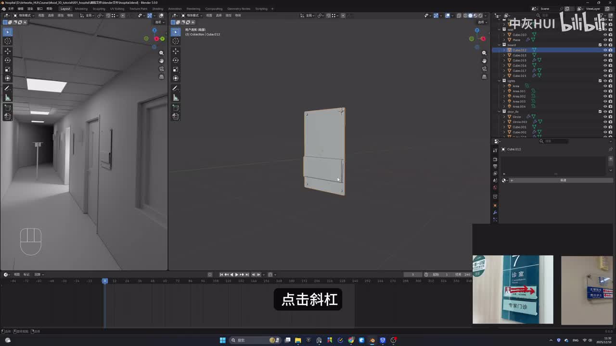Click the current frame playhead marker
The width and height of the screenshot is (616, 346).
(x=105, y=281)
